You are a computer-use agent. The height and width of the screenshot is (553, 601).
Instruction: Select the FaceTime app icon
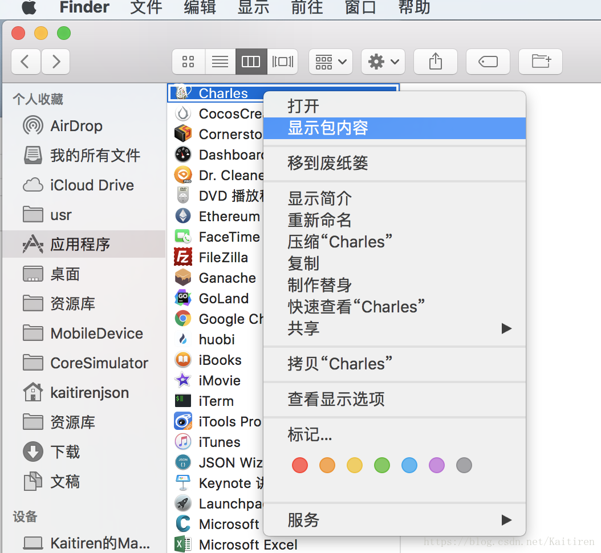[183, 237]
